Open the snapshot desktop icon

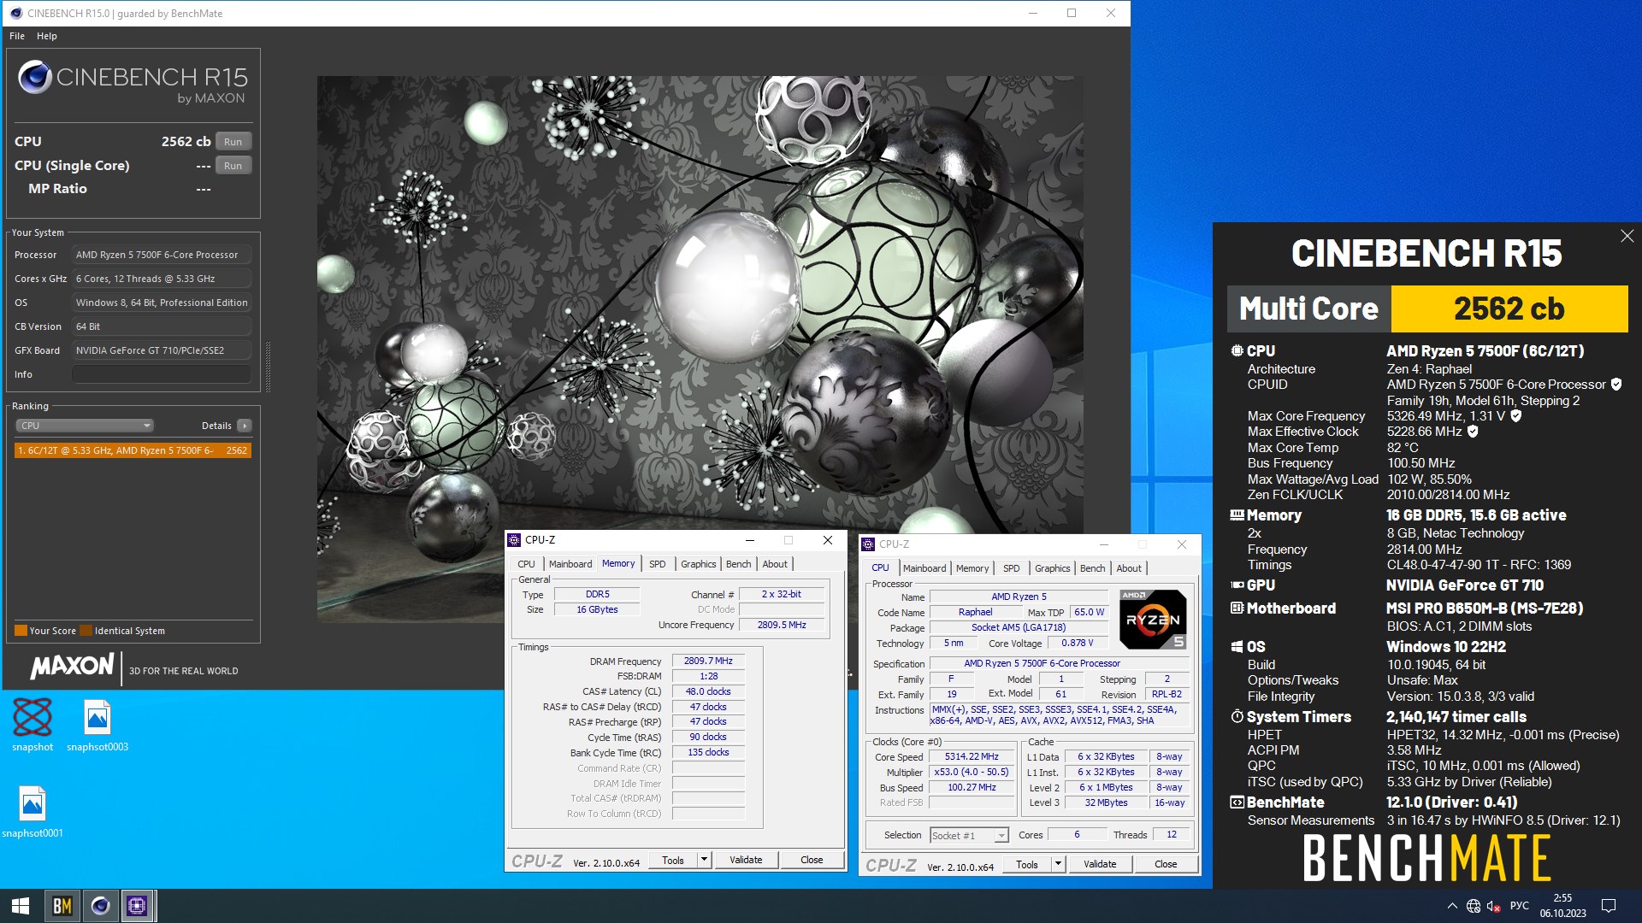point(32,725)
